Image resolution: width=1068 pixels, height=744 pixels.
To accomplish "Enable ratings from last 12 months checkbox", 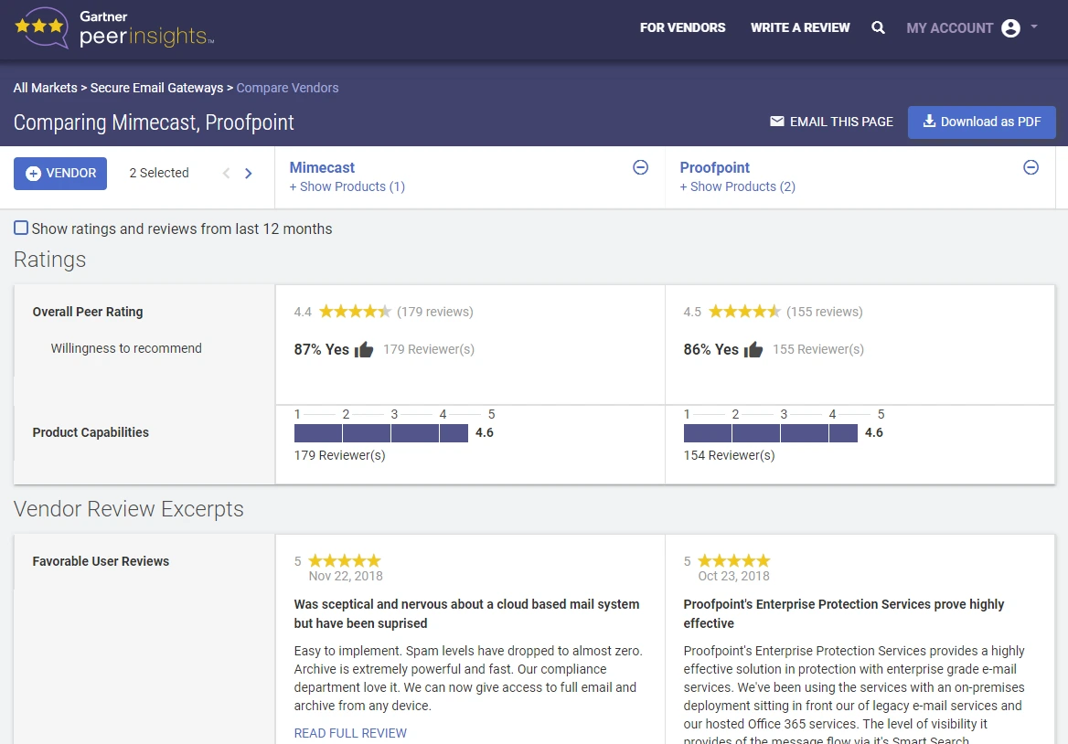I will (x=21, y=228).
